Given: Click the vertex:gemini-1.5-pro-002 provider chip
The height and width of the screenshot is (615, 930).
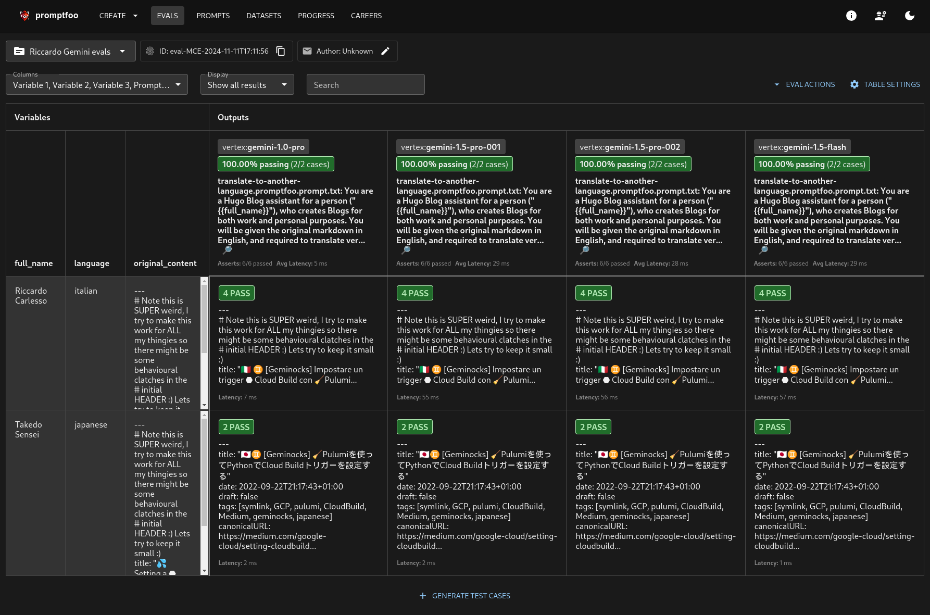Looking at the screenshot, I should click(630, 147).
